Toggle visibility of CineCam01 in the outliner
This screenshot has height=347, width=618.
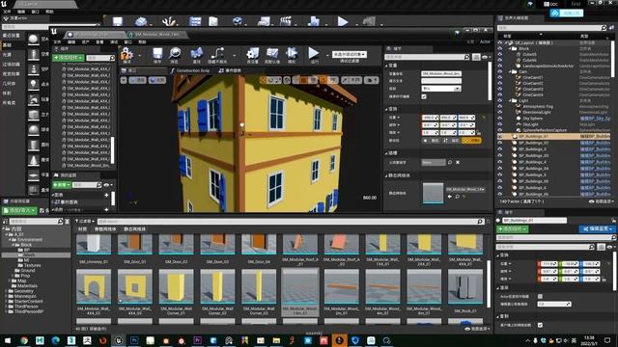(500, 77)
